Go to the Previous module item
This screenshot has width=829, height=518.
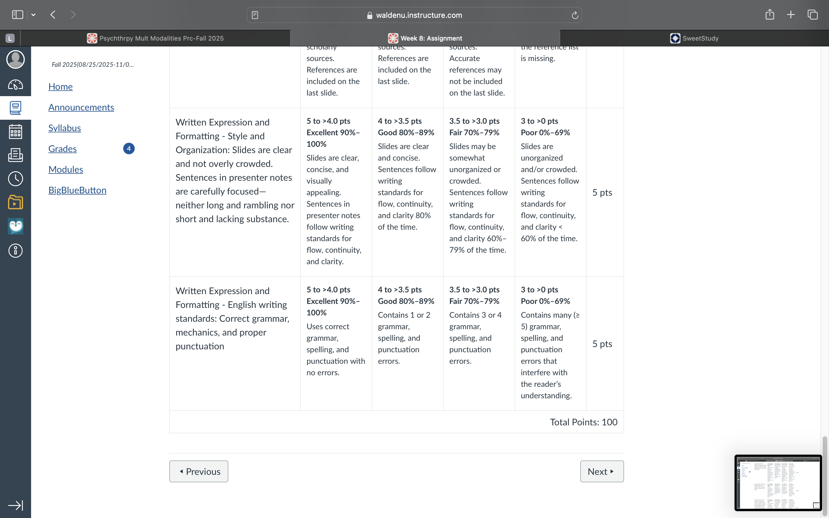(x=199, y=471)
